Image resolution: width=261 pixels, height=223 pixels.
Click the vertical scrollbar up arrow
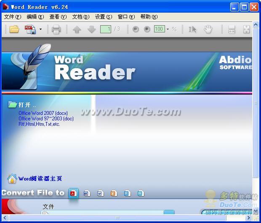(256, 25)
